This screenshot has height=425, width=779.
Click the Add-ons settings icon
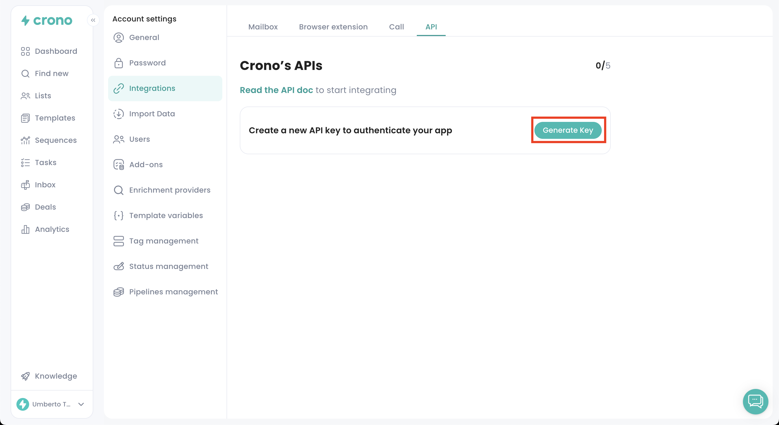[x=118, y=165]
